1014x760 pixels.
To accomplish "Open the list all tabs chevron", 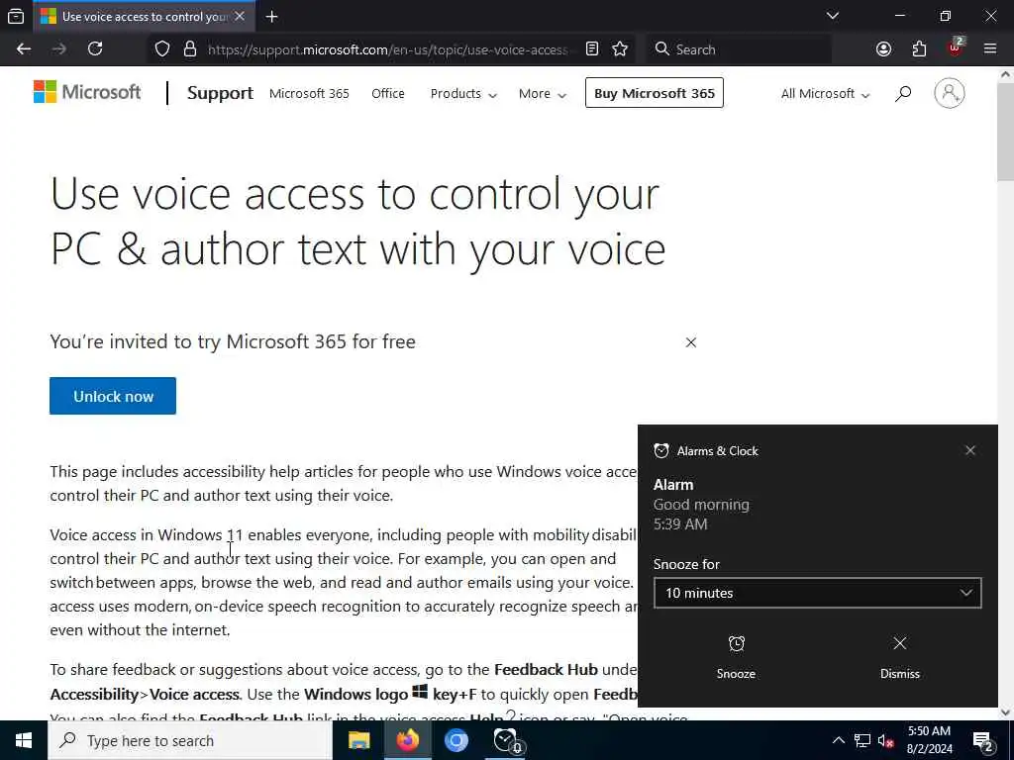I will tap(833, 16).
